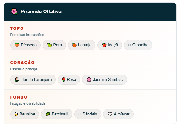This screenshot has width=181, height=127.
Task: Click the hibiscus flower icon in header
Action: pyautogui.click(x=14, y=12)
